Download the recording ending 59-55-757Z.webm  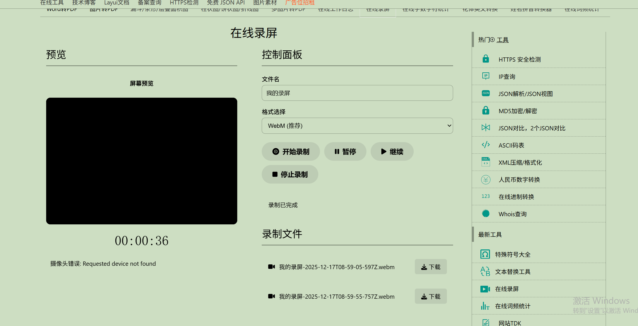click(431, 296)
